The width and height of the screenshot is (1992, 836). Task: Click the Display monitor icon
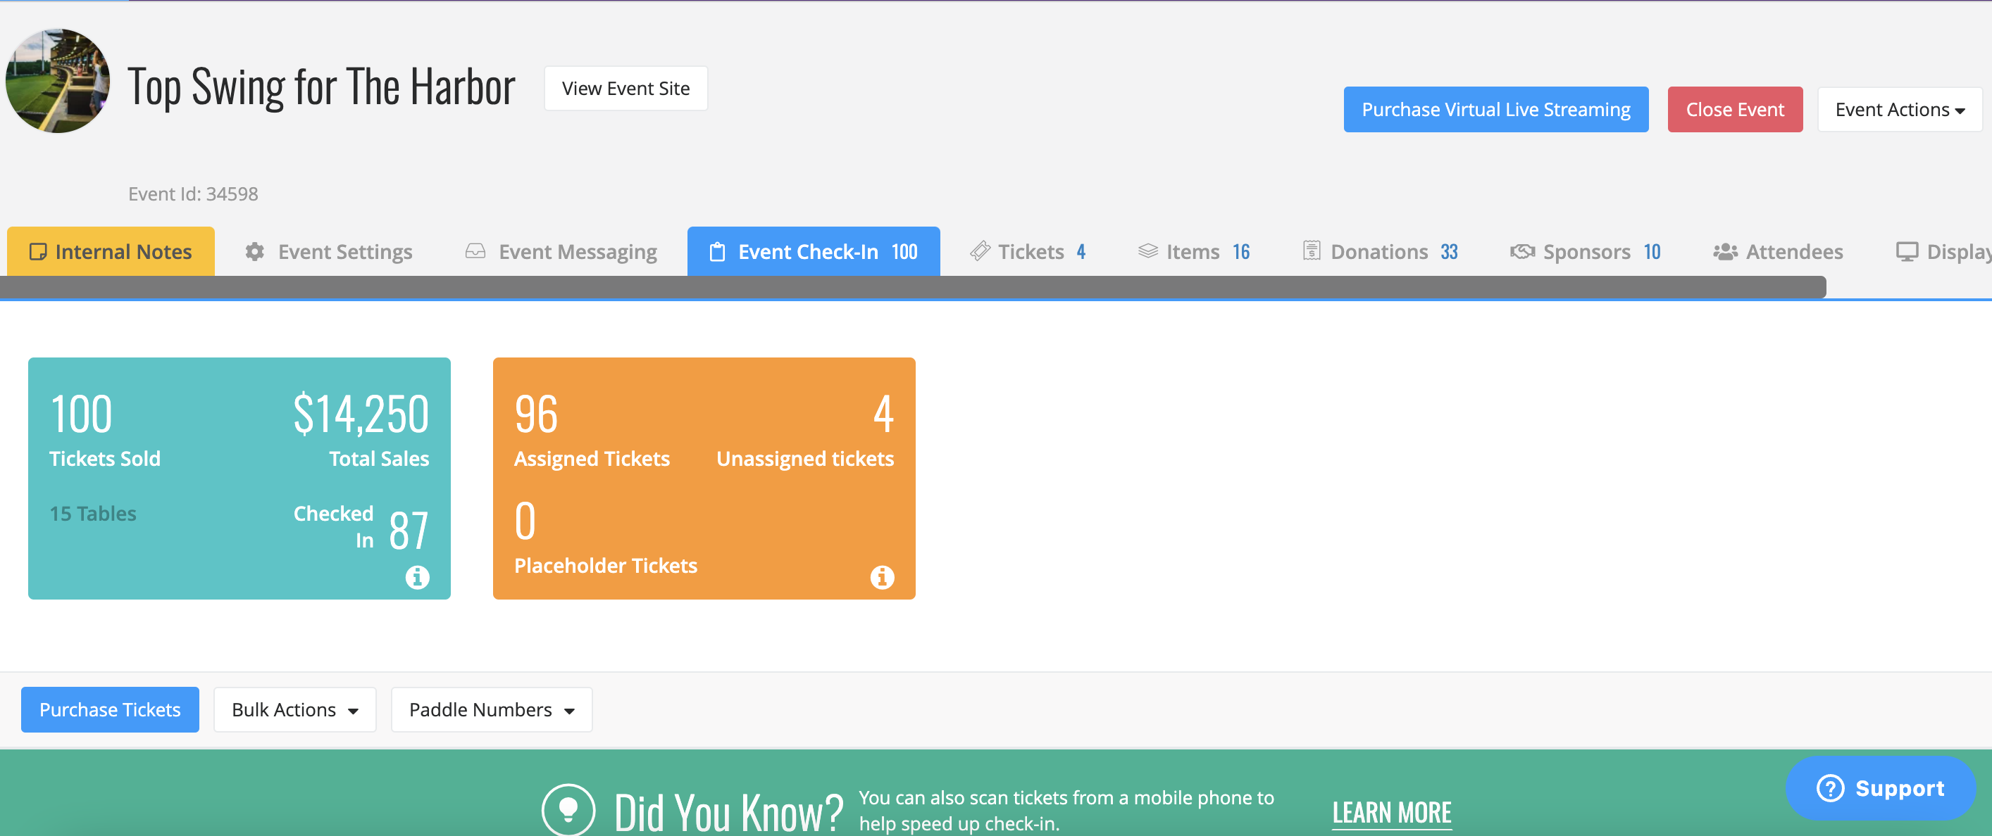pos(1907,252)
